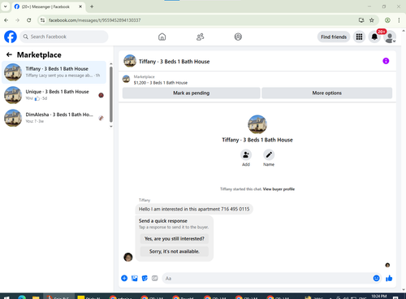
Task: Open the Friends icon in top navigation
Action: (201, 37)
